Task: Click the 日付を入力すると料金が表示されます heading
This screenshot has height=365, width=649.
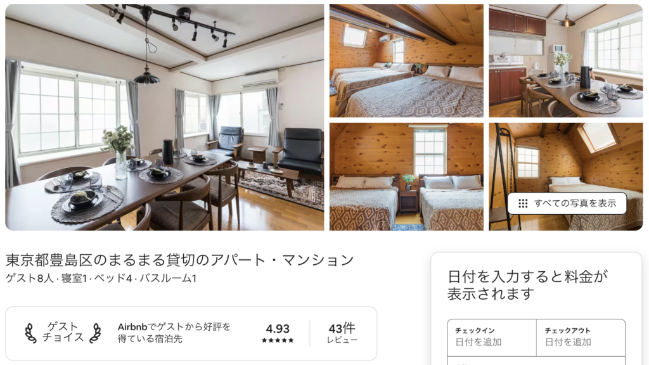Action: (528, 285)
